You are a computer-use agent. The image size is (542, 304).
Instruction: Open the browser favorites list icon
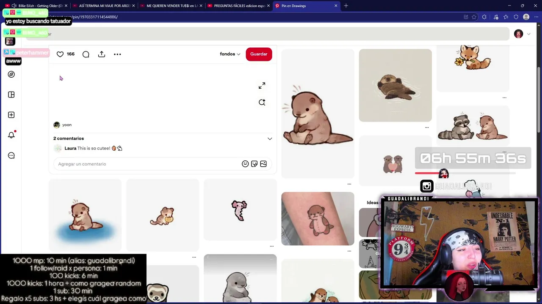[x=506, y=17]
